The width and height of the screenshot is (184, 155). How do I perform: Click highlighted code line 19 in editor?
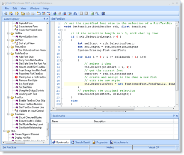click(x=119, y=84)
